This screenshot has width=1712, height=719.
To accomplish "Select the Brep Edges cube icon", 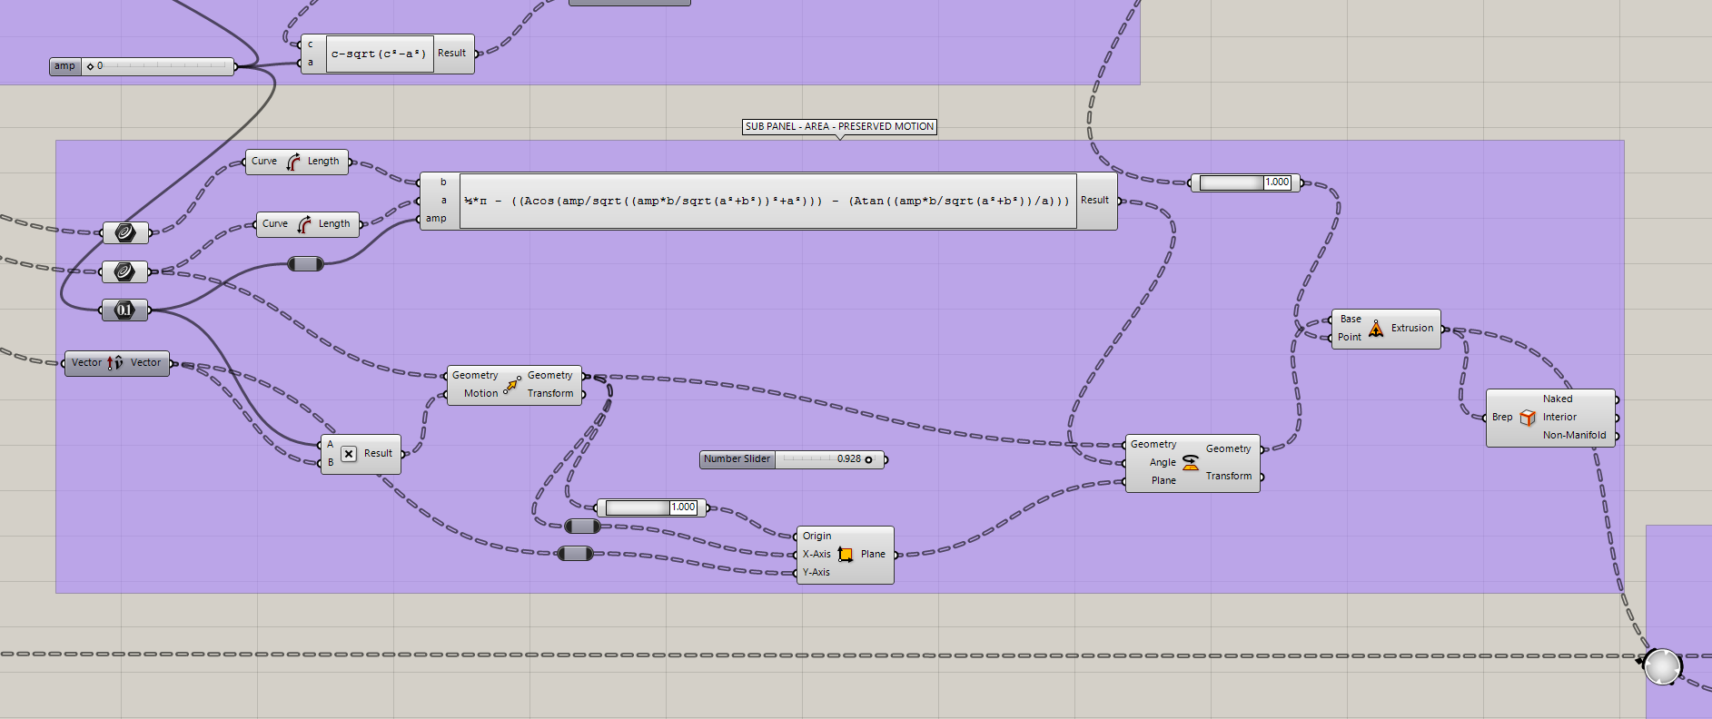I will 1528,418.
